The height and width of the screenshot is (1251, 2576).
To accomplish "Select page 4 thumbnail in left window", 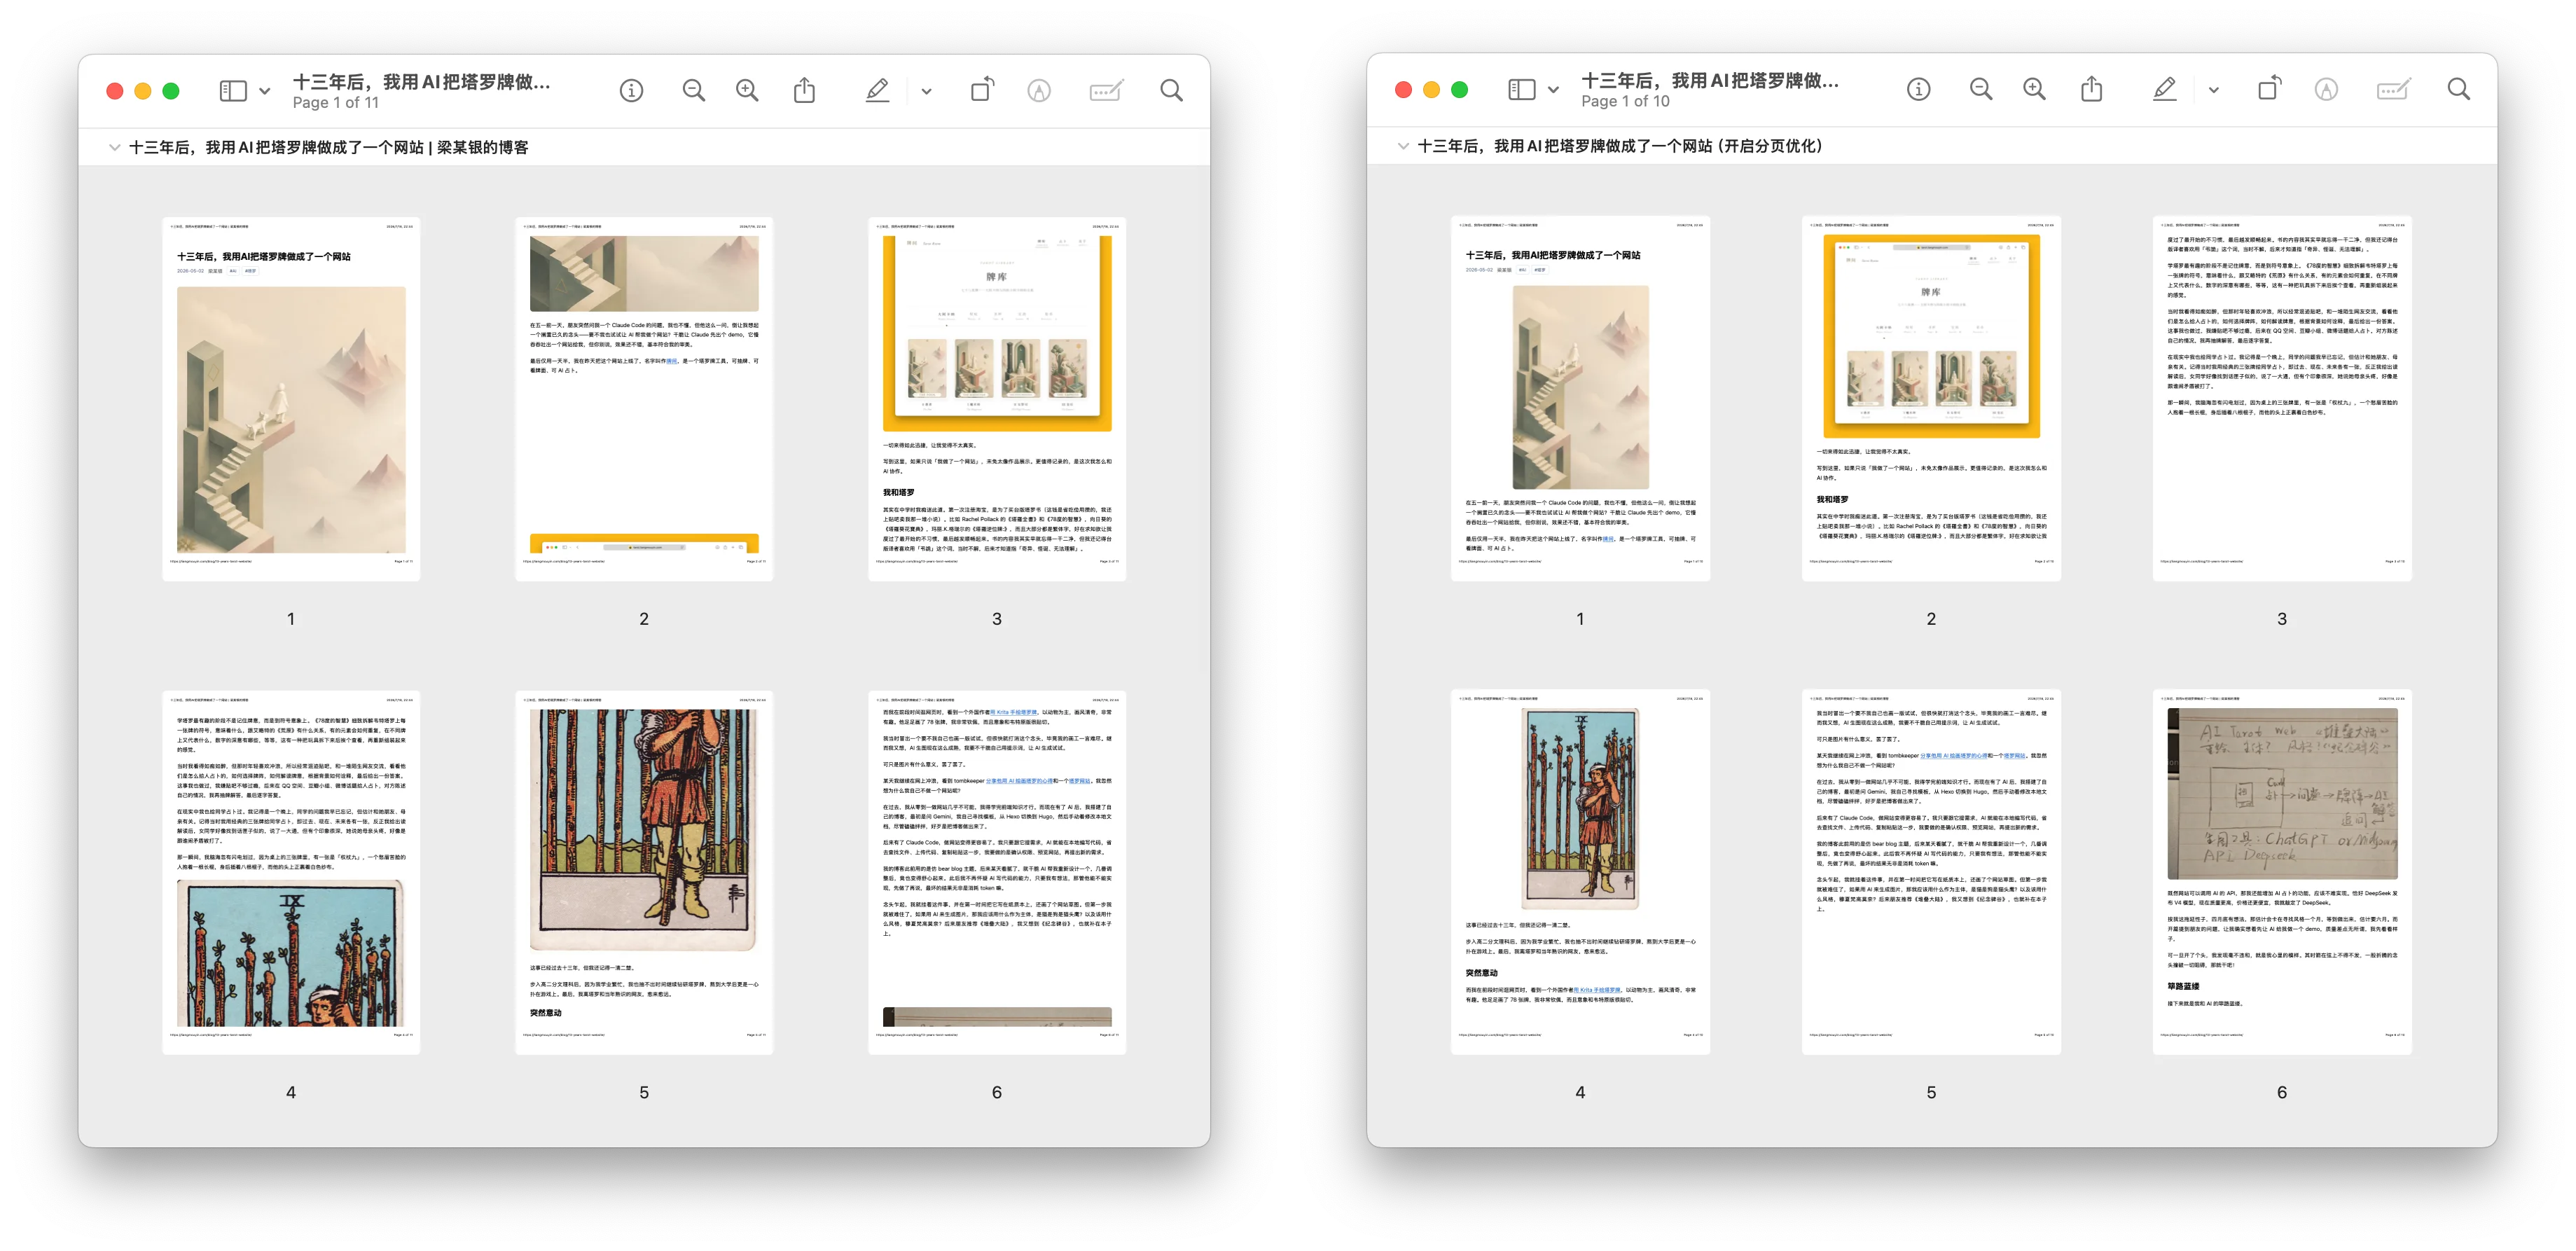I will click(291, 872).
